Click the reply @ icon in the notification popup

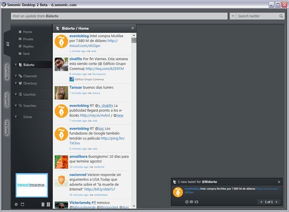[187, 202]
